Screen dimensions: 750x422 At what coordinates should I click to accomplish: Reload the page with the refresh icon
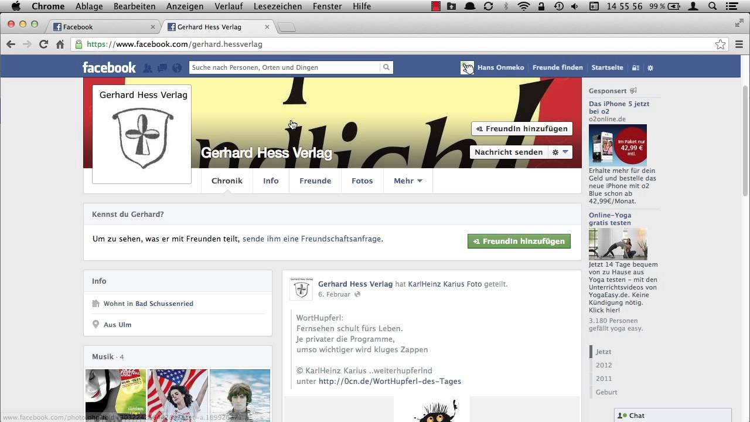43,44
